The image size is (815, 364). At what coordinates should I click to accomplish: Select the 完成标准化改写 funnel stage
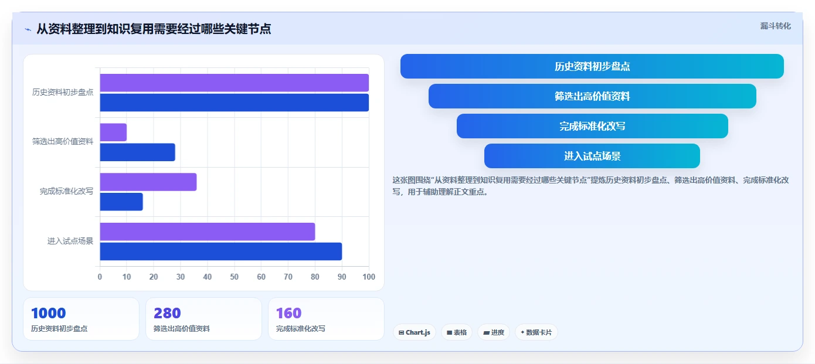coord(592,126)
